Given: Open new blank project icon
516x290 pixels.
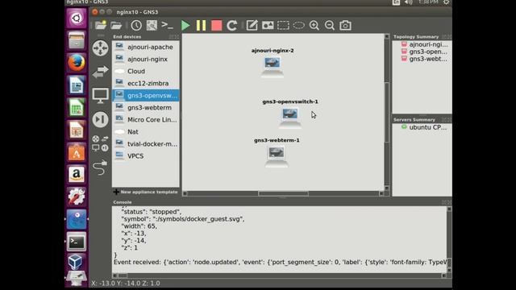Looking at the screenshot, I should click(x=101, y=25).
